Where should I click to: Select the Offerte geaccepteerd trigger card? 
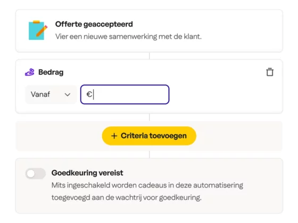coord(149,31)
